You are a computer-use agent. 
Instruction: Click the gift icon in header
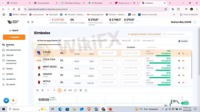click(x=32, y=22)
